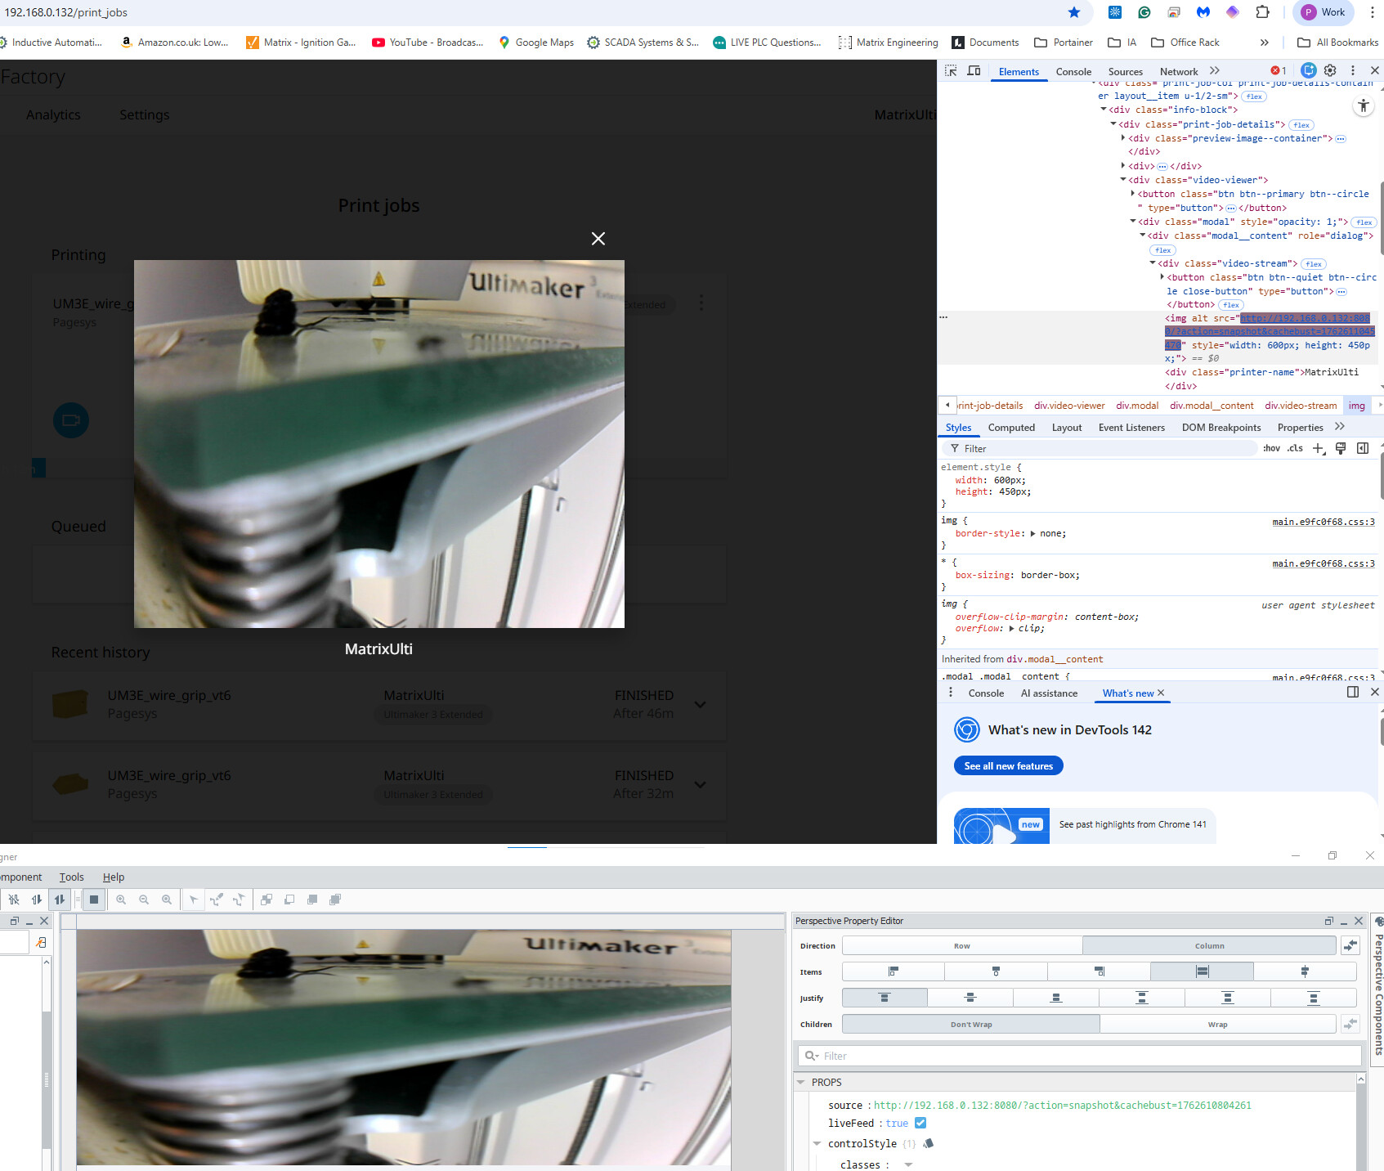Select the arrow selection tool in designer toolbar
1384x1171 pixels.
click(x=194, y=900)
